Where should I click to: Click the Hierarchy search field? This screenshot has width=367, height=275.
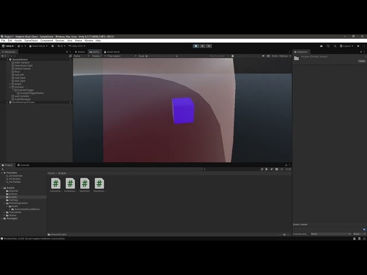pyautogui.click(x=38, y=56)
